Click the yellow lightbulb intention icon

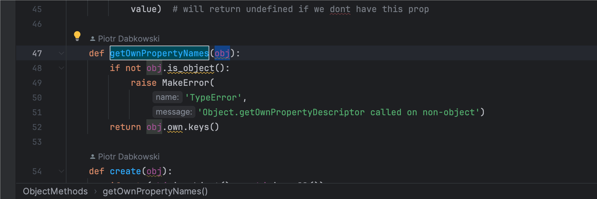tap(77, 36)
